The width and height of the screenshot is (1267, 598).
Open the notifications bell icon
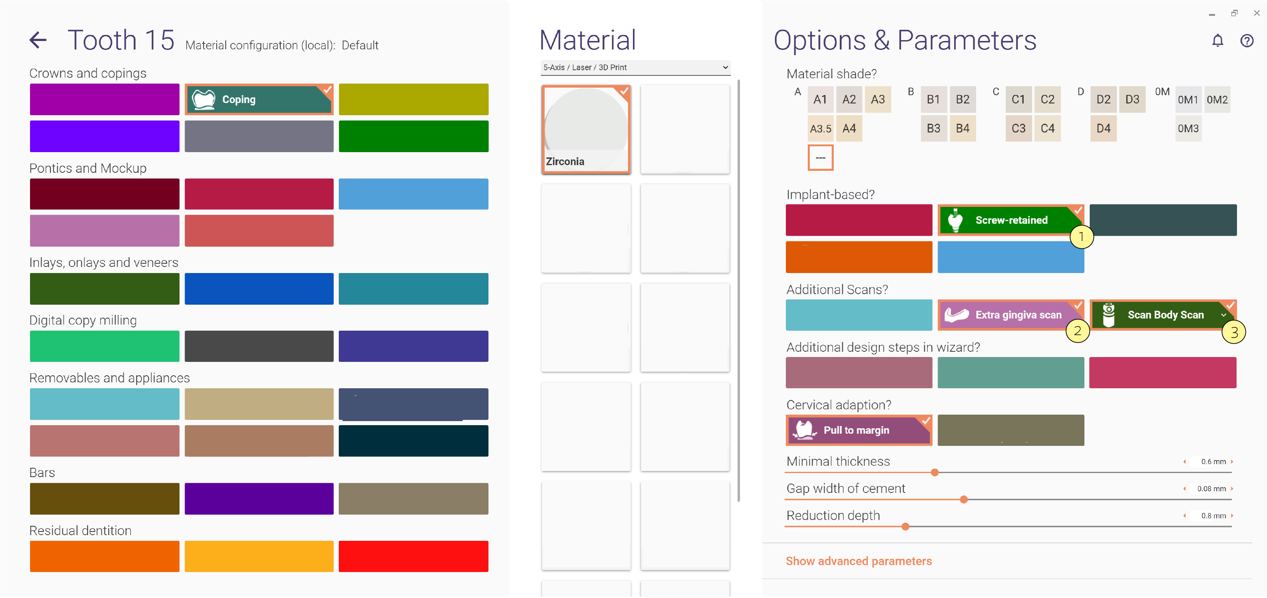tap(1218, 40)
